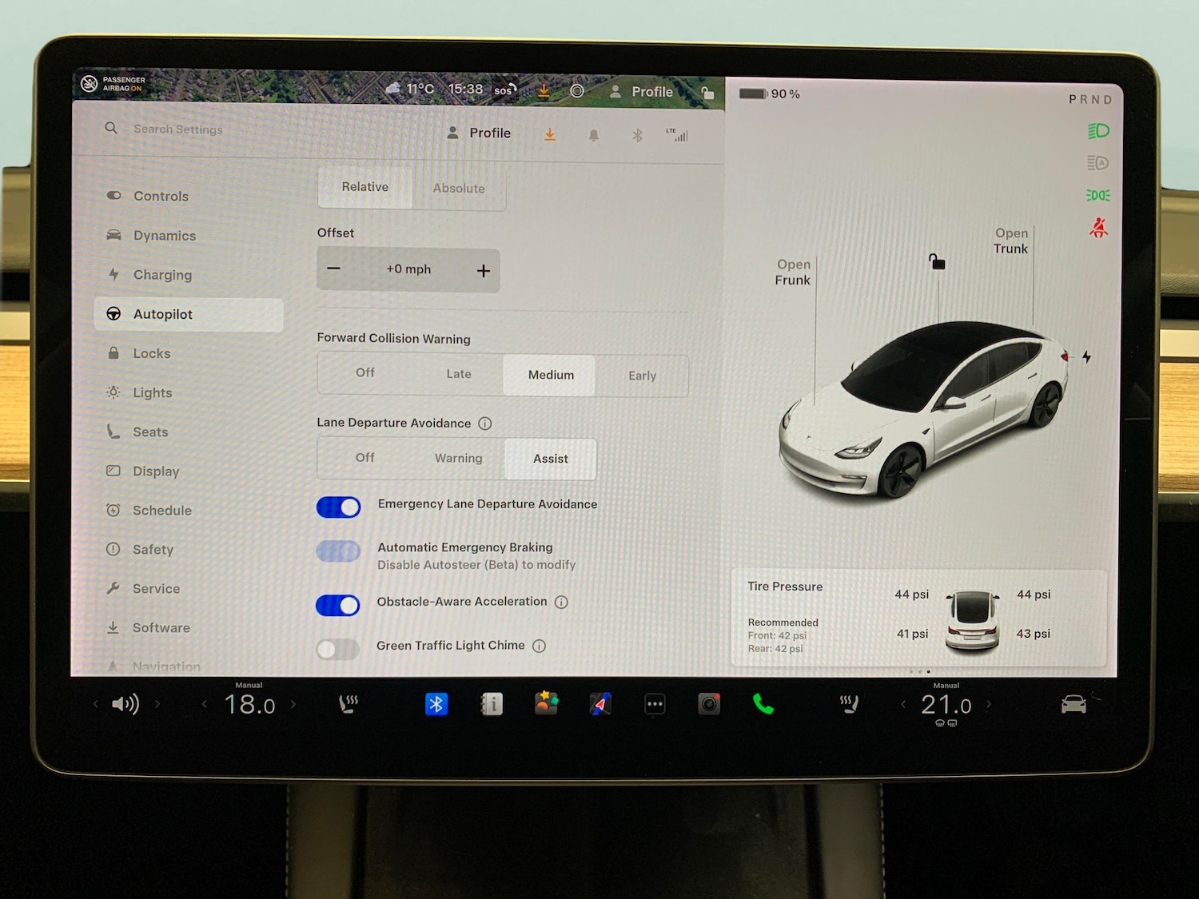The image size is (1199, 899).
Task: Click Open Trunk on the car display
Action: tap(1010, 241)
